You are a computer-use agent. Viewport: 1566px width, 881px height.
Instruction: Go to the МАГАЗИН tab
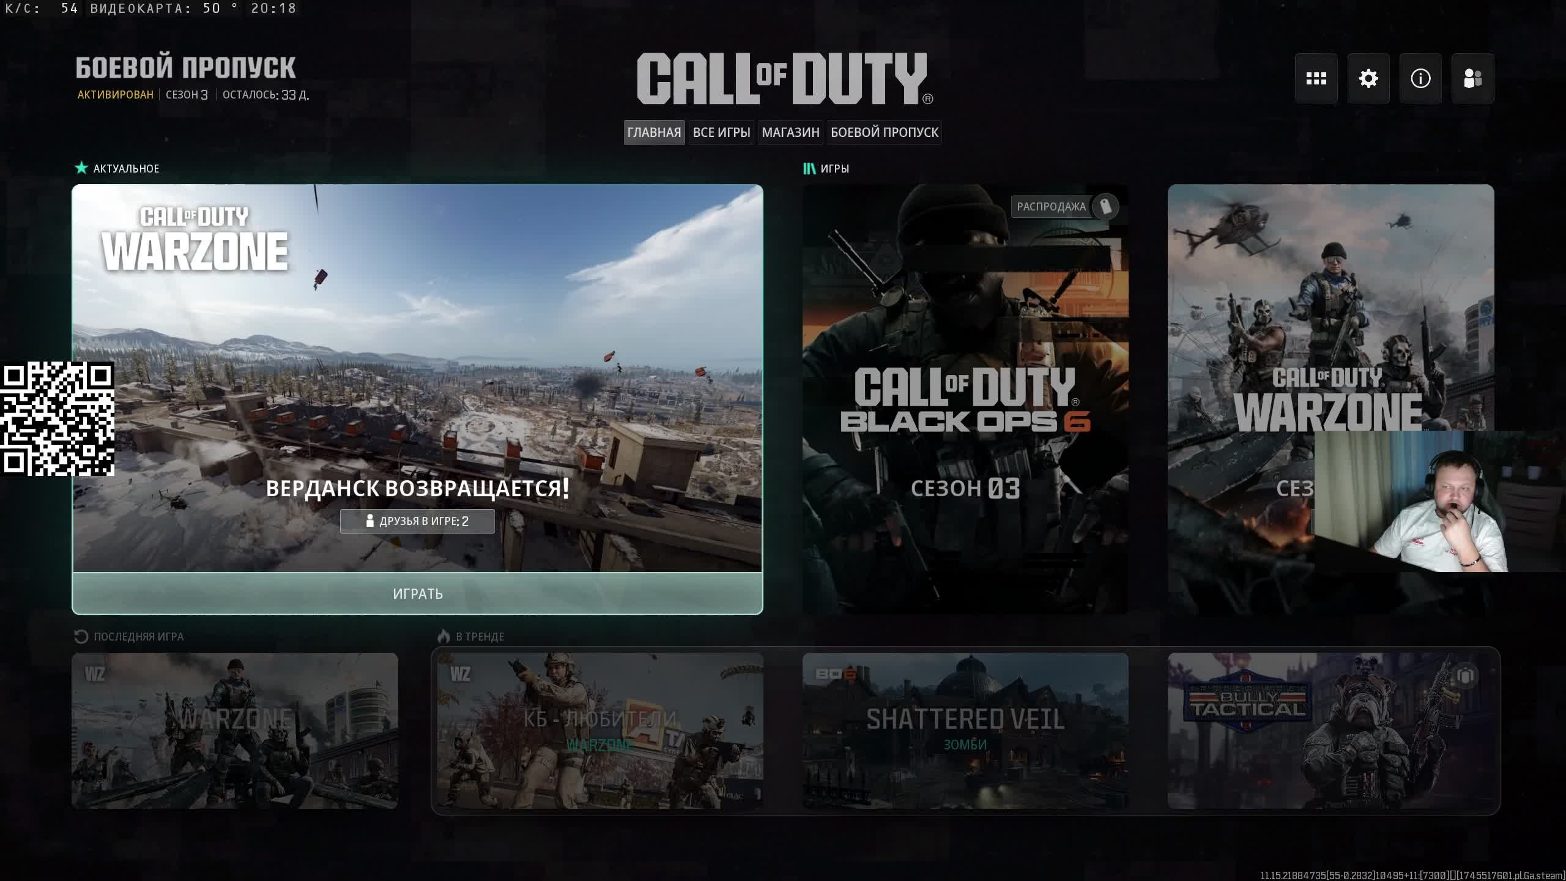(x=790, y=133)
